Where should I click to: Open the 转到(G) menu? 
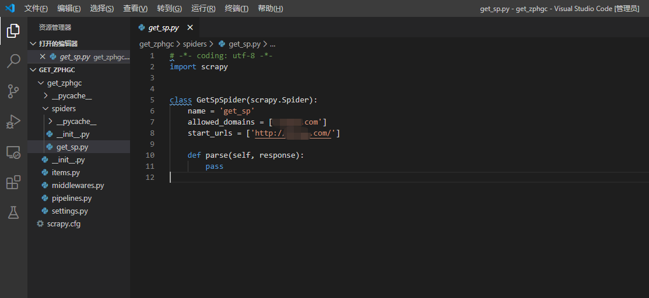tap(169, 9)
